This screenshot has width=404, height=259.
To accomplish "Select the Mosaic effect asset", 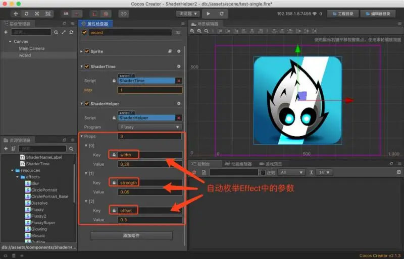I will (x=35, y=236).
